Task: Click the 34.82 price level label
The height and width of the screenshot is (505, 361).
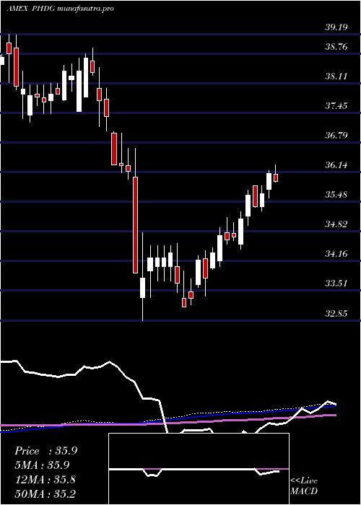Action: (x=336, y=224)
